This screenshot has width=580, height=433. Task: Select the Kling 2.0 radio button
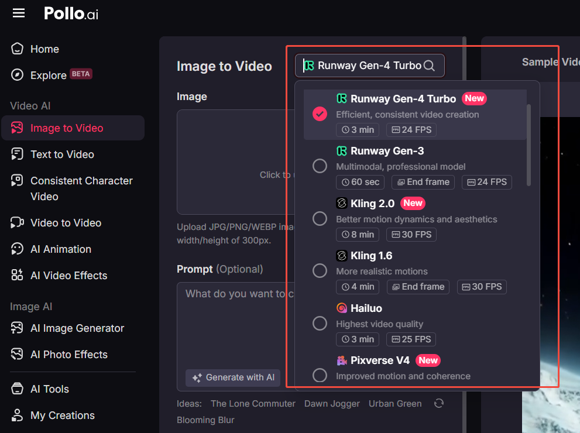coord(320,218)
